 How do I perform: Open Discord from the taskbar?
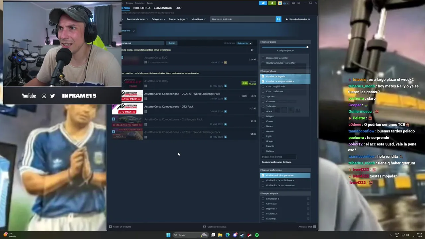coord(235,235)
